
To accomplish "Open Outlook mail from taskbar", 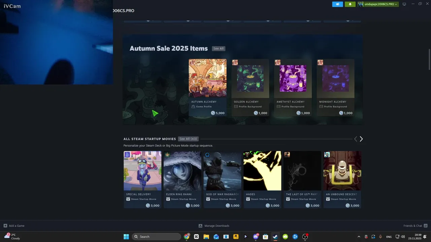I will 216,237.
